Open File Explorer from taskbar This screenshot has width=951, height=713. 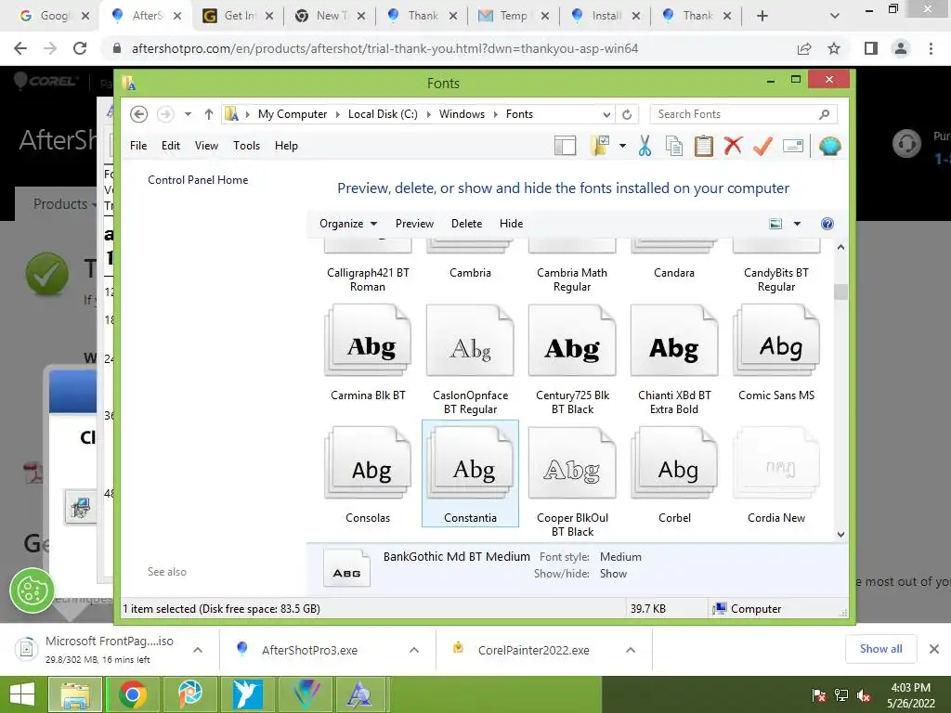75,694
